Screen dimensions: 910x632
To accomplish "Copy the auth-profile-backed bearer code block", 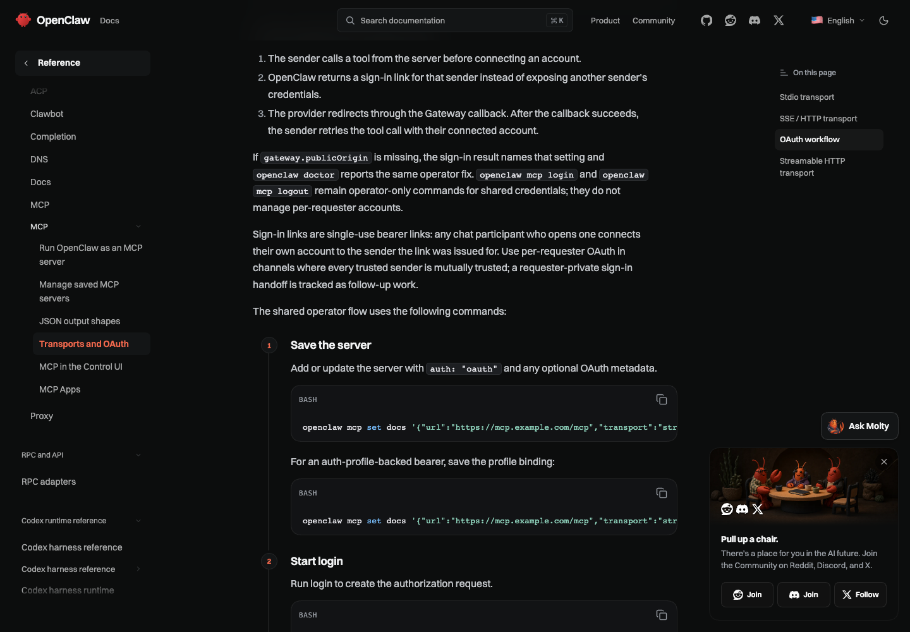I will [x=662, y=493].
